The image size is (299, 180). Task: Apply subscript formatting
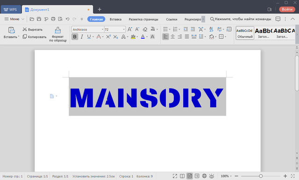point(115,36)
